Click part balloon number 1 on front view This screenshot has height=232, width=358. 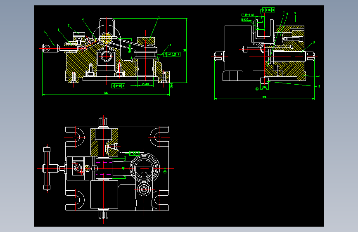[45, 32]
